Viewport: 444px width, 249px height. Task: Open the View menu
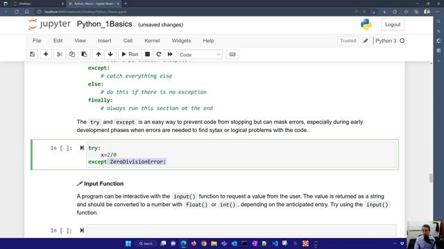click(x=80, y=41)
